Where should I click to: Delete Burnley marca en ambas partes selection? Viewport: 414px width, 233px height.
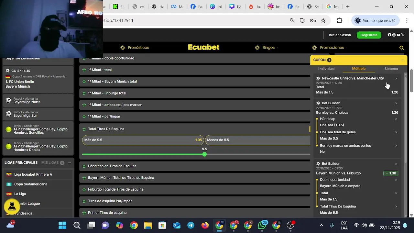(x=396, y=146)
